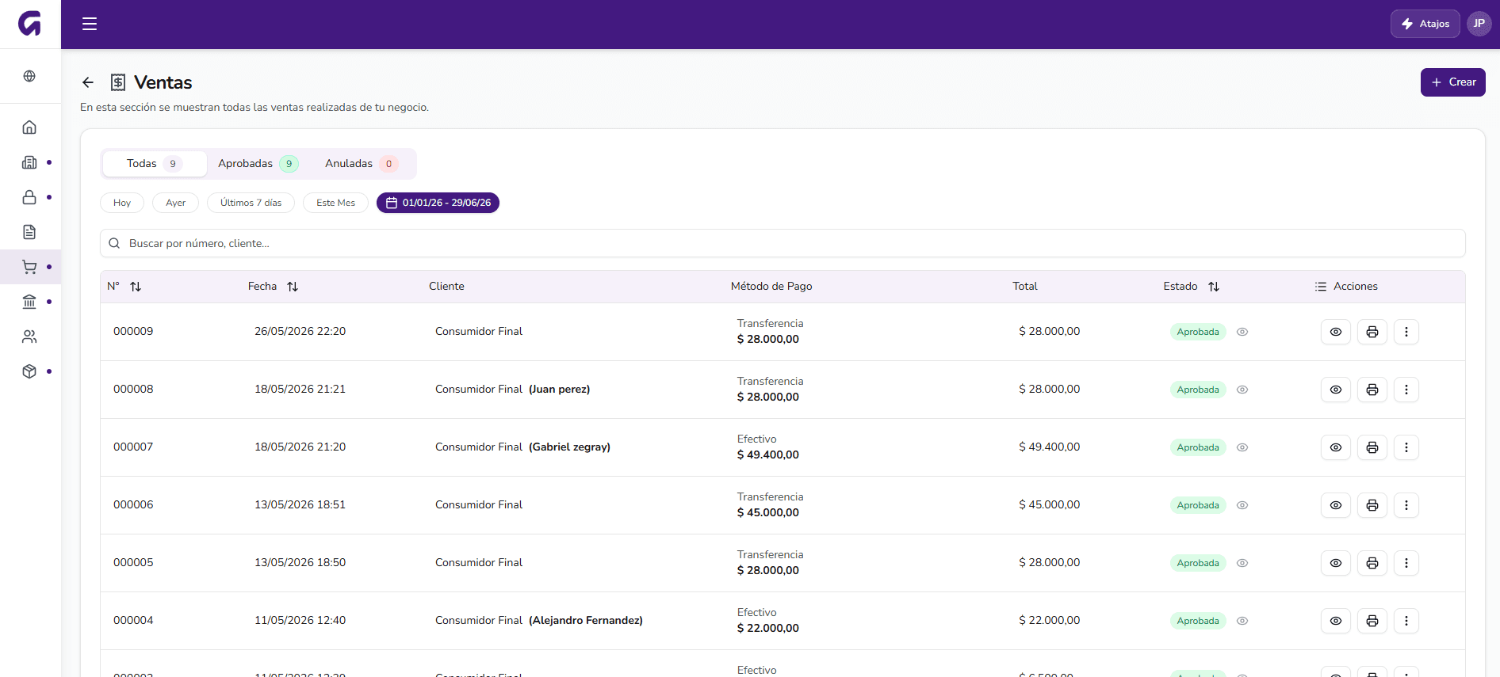Image resolution: width=1500 pixels, height=677 pixels.
Task: Open the users icon in sidebar
Action: (x=29, y=337)
